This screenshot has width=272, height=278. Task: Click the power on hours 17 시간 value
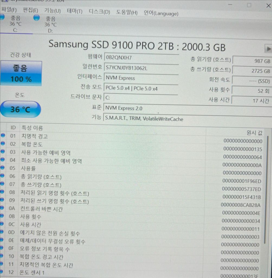click(251, 101)
